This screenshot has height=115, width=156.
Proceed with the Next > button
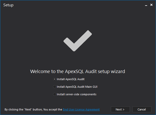coord(120,109)
